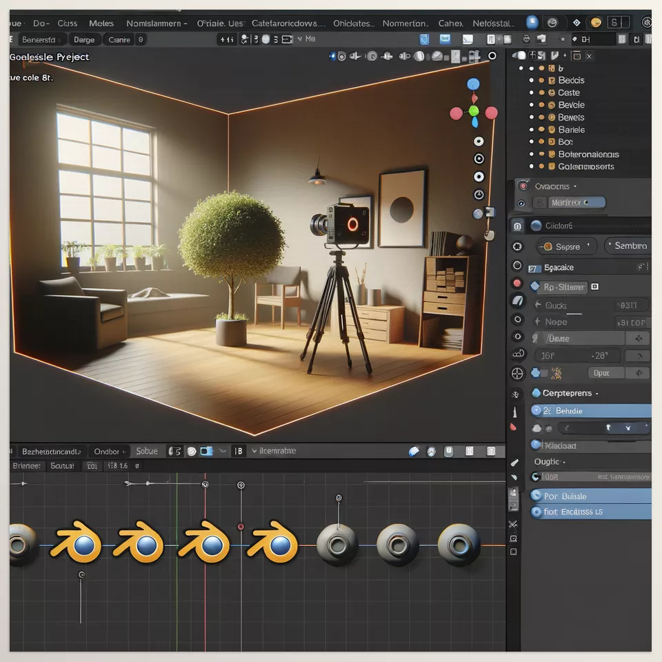Click the leaf-shaped tab in properties sidebar
The image size is (662, 662).
[x=518, y=301]
